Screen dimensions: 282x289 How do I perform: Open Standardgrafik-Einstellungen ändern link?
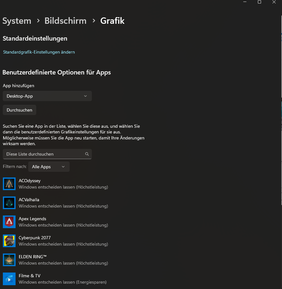click(39, 52)
